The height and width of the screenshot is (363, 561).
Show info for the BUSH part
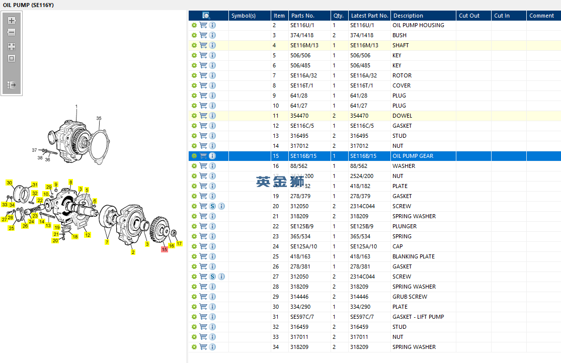[x=212, y=35]
